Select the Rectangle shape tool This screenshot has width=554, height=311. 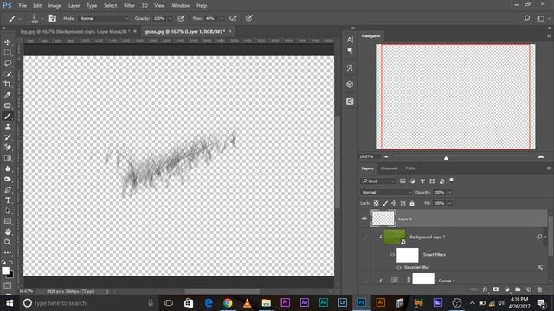click(x=8, y=221)
